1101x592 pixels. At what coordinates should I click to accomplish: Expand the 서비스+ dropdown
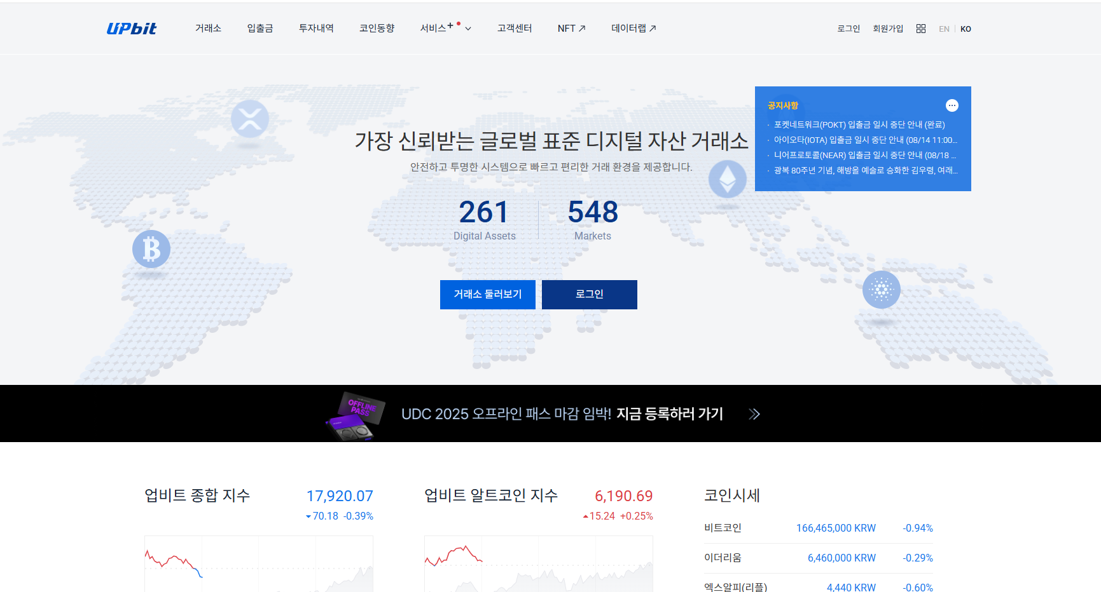[446, 29]
